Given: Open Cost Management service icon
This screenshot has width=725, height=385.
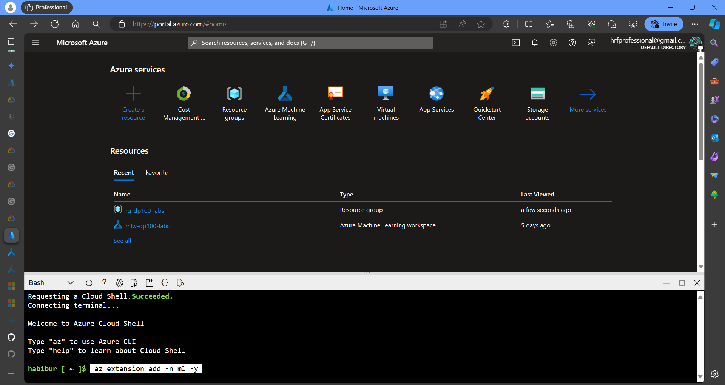Looking at the screenshot, I should click(x=184, y=94).
